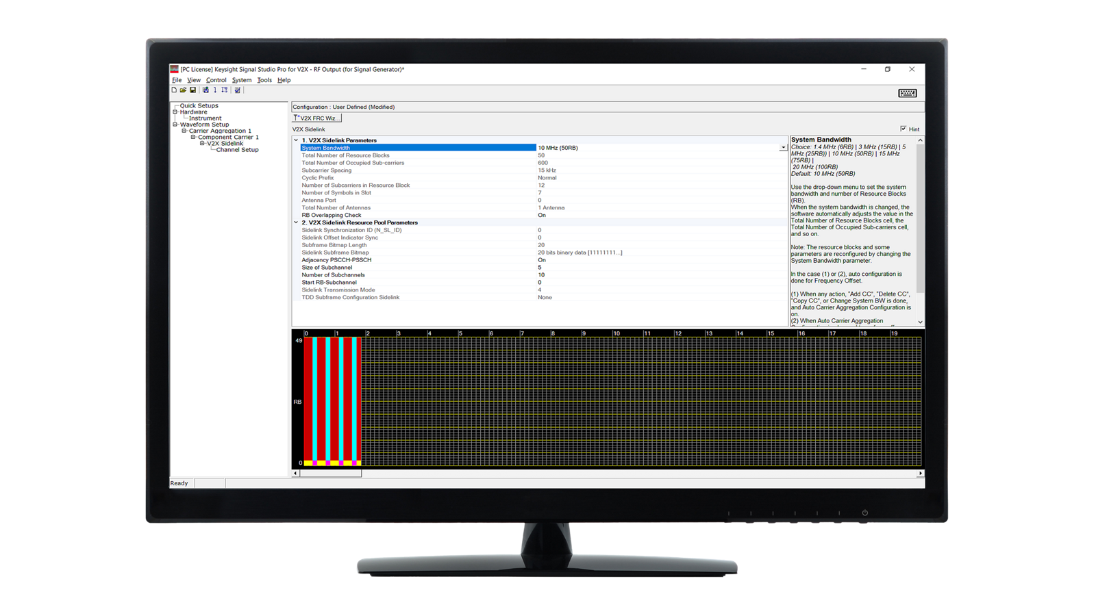Uncheck the Hint checkbox

click(x=903, y=129)
